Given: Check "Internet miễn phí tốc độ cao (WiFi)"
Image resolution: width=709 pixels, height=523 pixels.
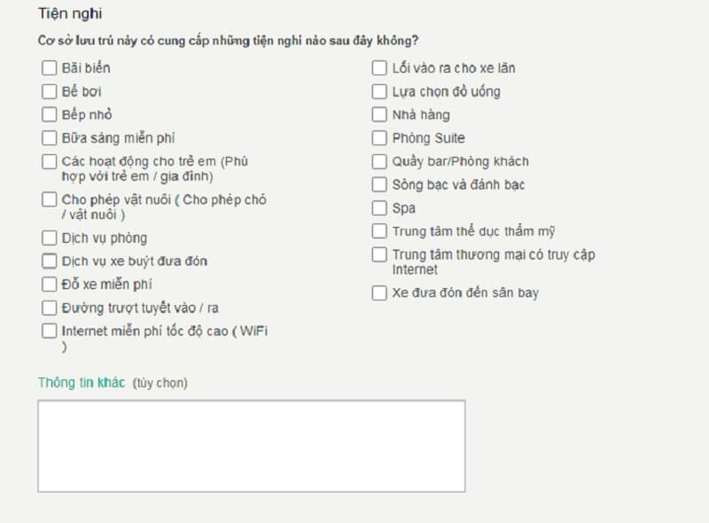Looking at the screenshot, I should [x=50, y=331].
